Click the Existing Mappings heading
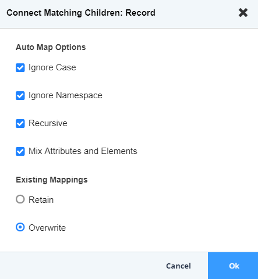This screenshot has height=279, width=258. coord(52,180)
